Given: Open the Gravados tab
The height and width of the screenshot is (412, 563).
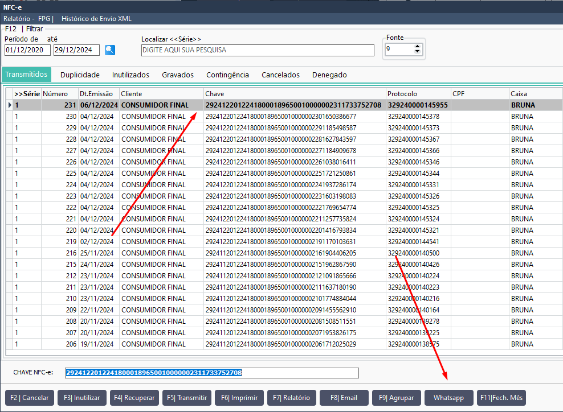Looking at the screenshot, I should pyautogui.click(x=177, y=75).
